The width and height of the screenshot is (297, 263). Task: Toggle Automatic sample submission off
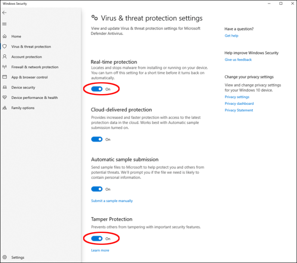tap(97, 189)
